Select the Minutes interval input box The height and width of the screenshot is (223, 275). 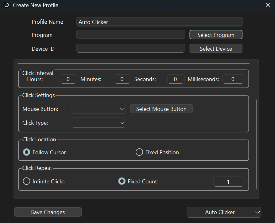tap(122, 79)
